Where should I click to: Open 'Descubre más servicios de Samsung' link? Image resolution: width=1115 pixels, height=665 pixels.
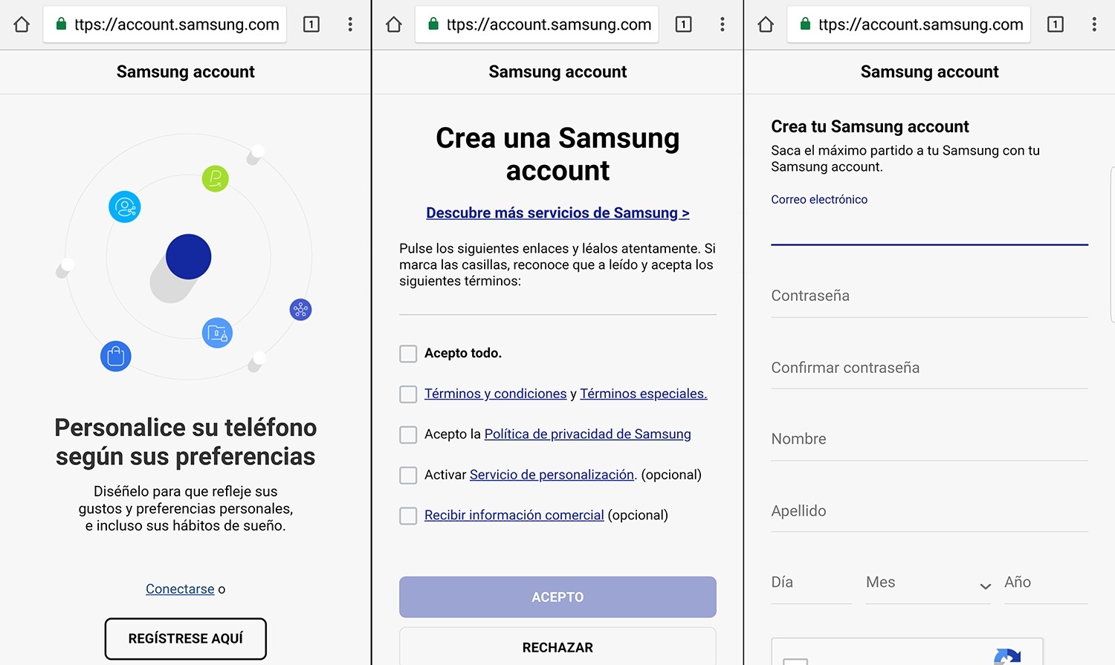tap(557, 213)
